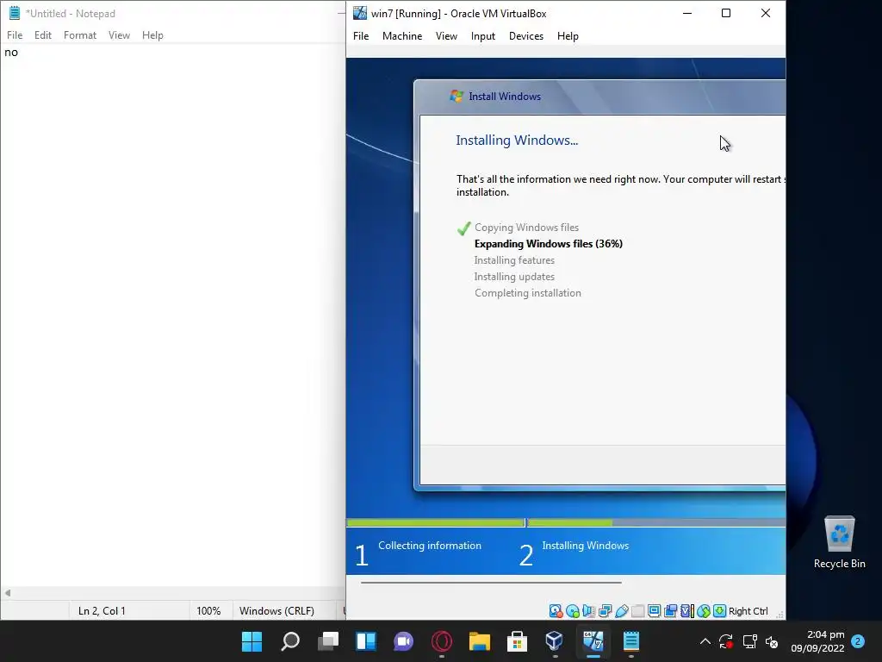Viewport: 882px width, 662px height.
Task: Click the Collecting information progress bar segment
Action: 436,523
